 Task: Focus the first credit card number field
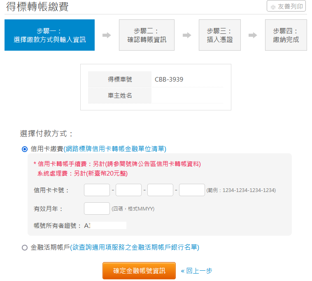coord(97,190)
